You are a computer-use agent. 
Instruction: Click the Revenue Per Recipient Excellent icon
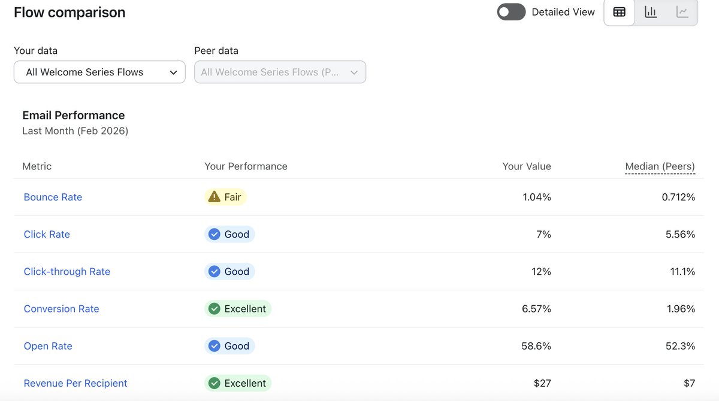click(214, 383)
